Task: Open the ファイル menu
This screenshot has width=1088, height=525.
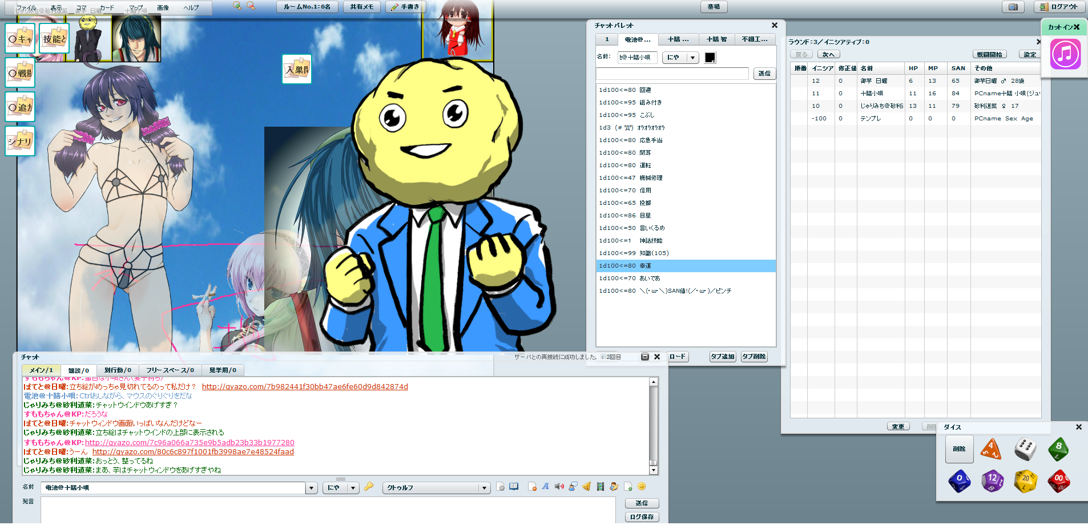Action: point(26,8)
